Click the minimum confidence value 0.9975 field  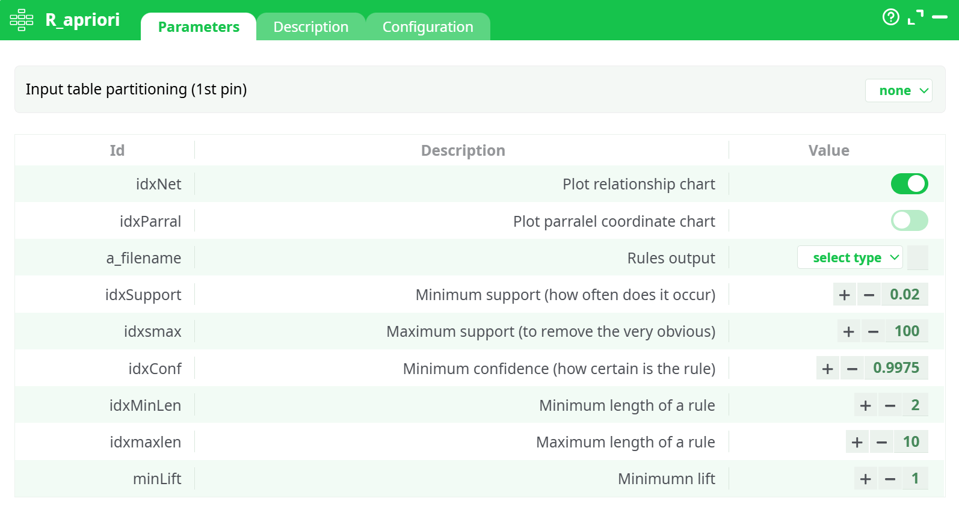tap(896, 368)
